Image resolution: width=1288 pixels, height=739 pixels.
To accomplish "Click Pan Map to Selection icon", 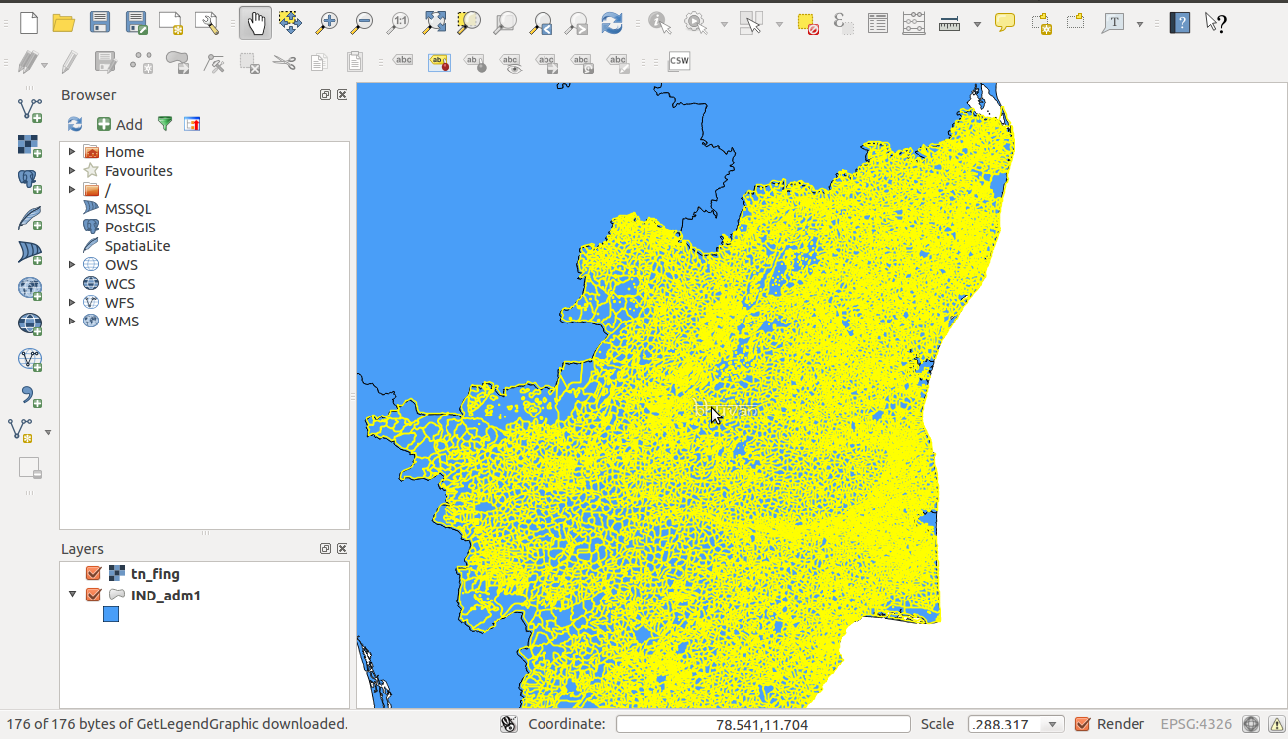I will click(x=290, y=22).
